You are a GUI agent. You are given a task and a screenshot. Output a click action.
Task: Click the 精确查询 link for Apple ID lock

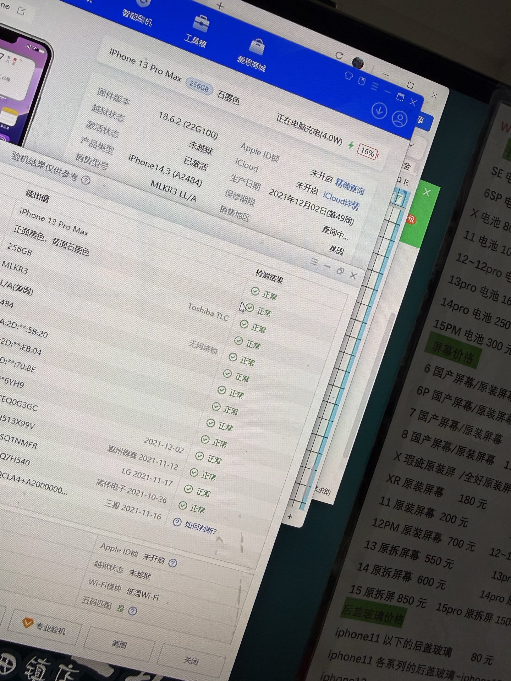(x=350, y=186)
